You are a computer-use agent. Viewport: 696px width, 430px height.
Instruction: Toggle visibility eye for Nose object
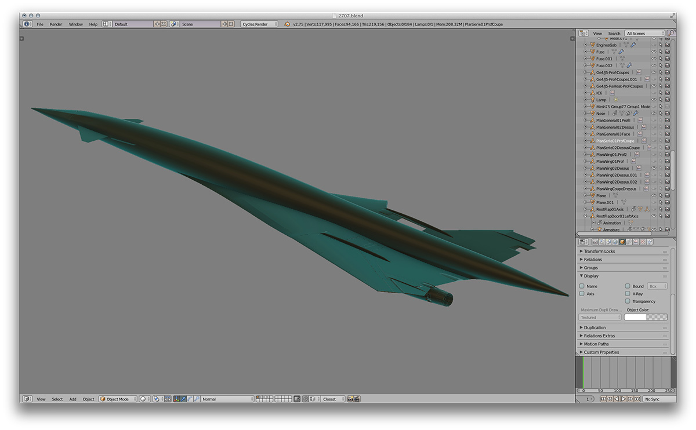(x=654, y=114)
